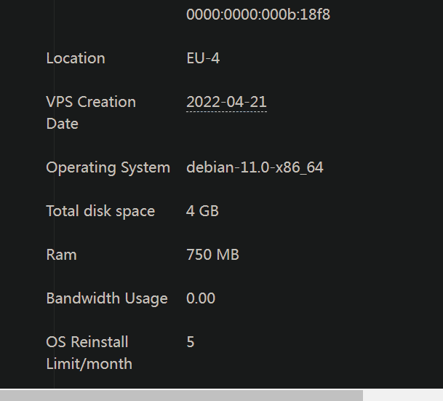Click the 750 MB ram value

point(212,255)
